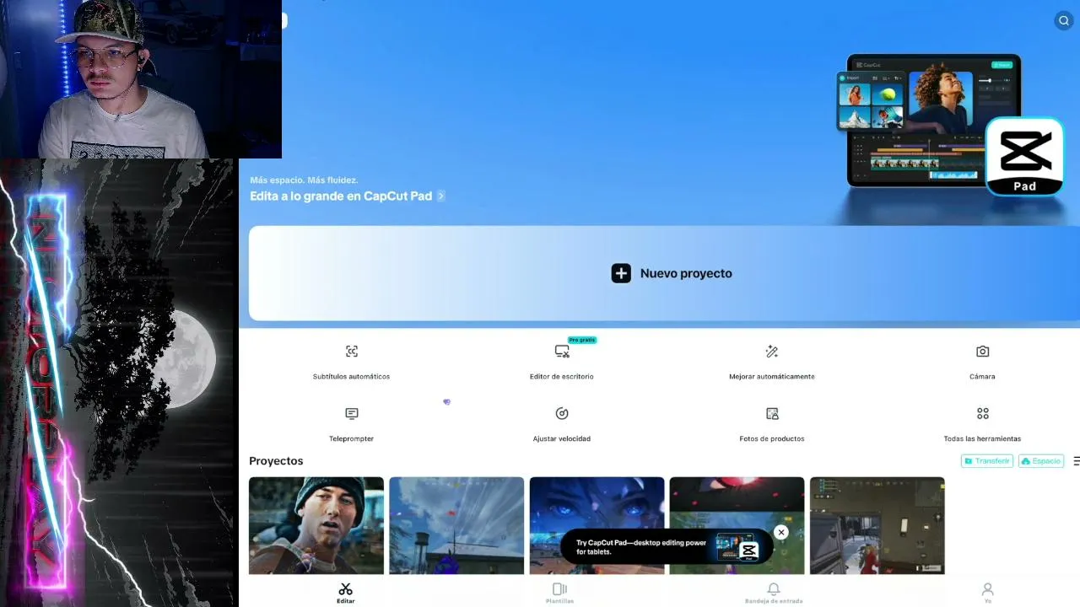Open the Bandeja de entrada tab
1080x607 pixels.
[774, 593]
